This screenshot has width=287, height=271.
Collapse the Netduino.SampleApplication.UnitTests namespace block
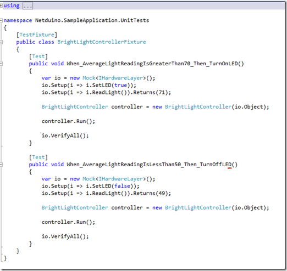click(1, 20)
